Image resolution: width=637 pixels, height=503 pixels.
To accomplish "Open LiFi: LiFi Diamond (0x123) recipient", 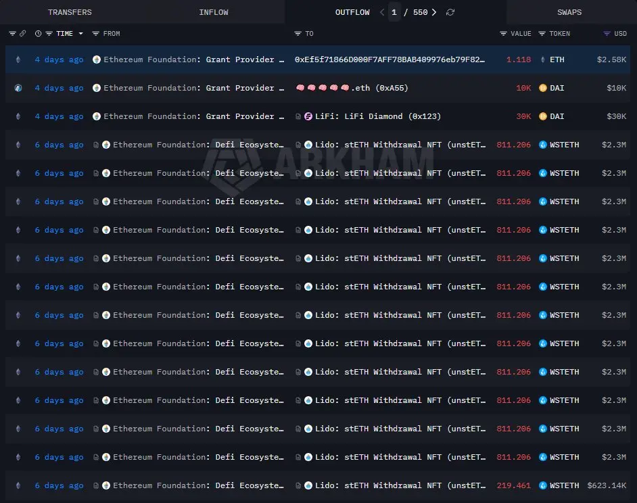I will [x=378, y=116].
